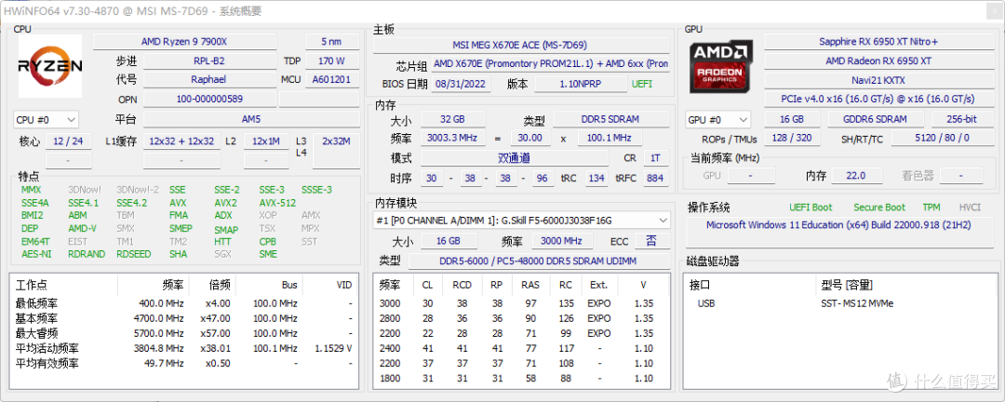Viewport: 1005px width, 402px height.
Task: Click the Secure Boot status label
Action: (878, 208)
